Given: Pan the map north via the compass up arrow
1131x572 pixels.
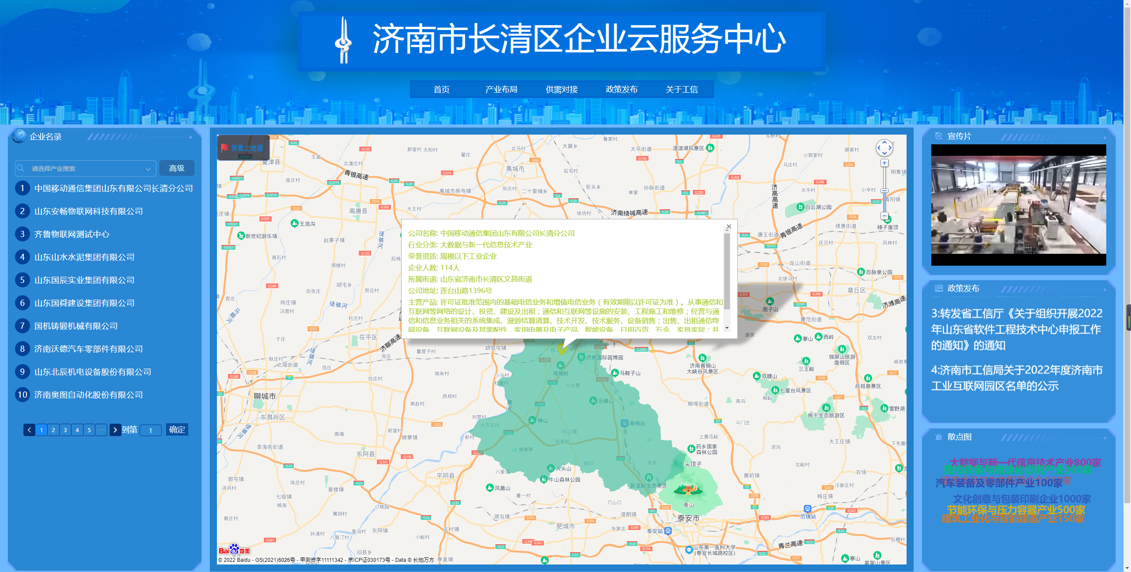Looking at the screenshot, I should click(x=884, y=142).
